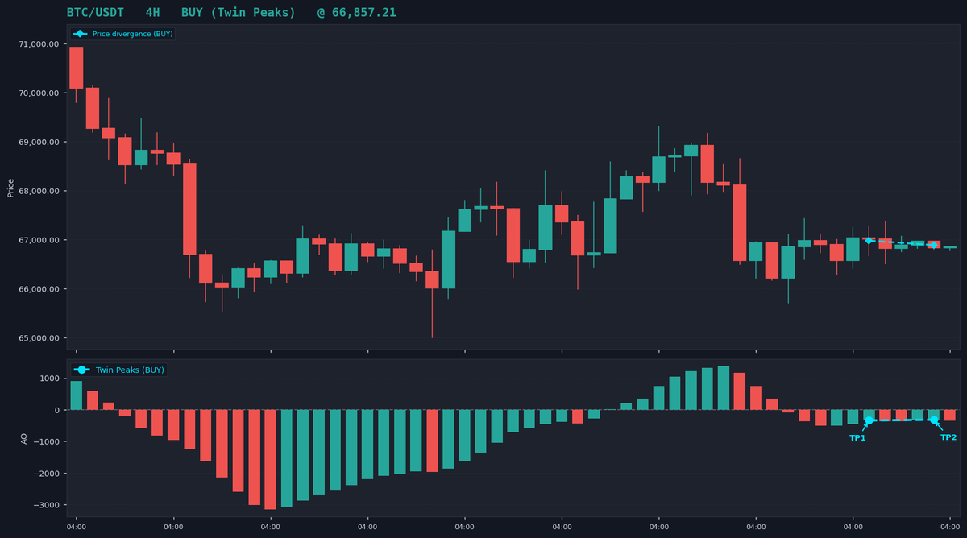
Task: Click the −2000 tick on AO axis
Action: pyautogui.click(x=46, y=474)
